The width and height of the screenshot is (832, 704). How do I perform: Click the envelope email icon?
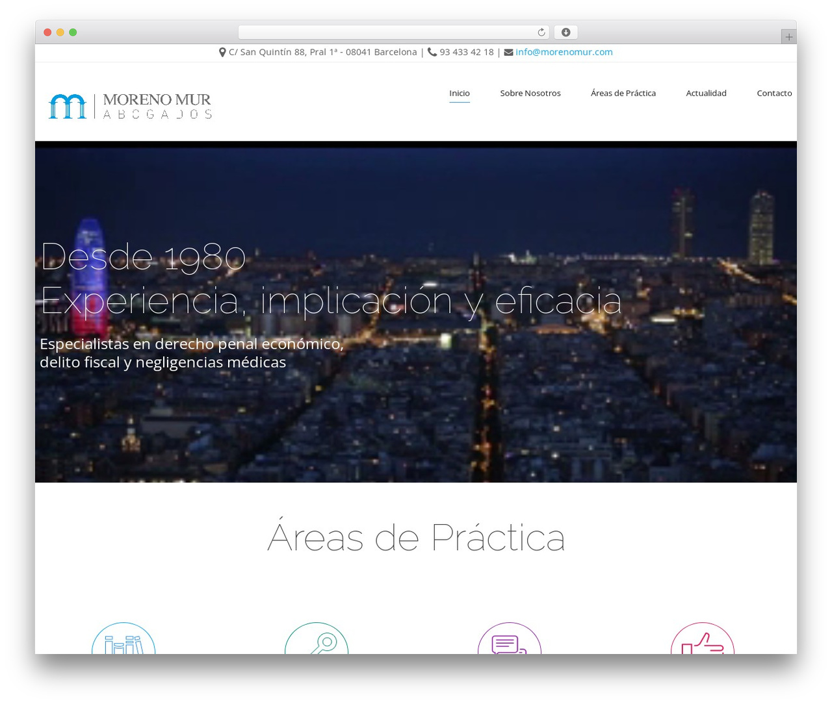pyautogui.click(x=508, y=52)
